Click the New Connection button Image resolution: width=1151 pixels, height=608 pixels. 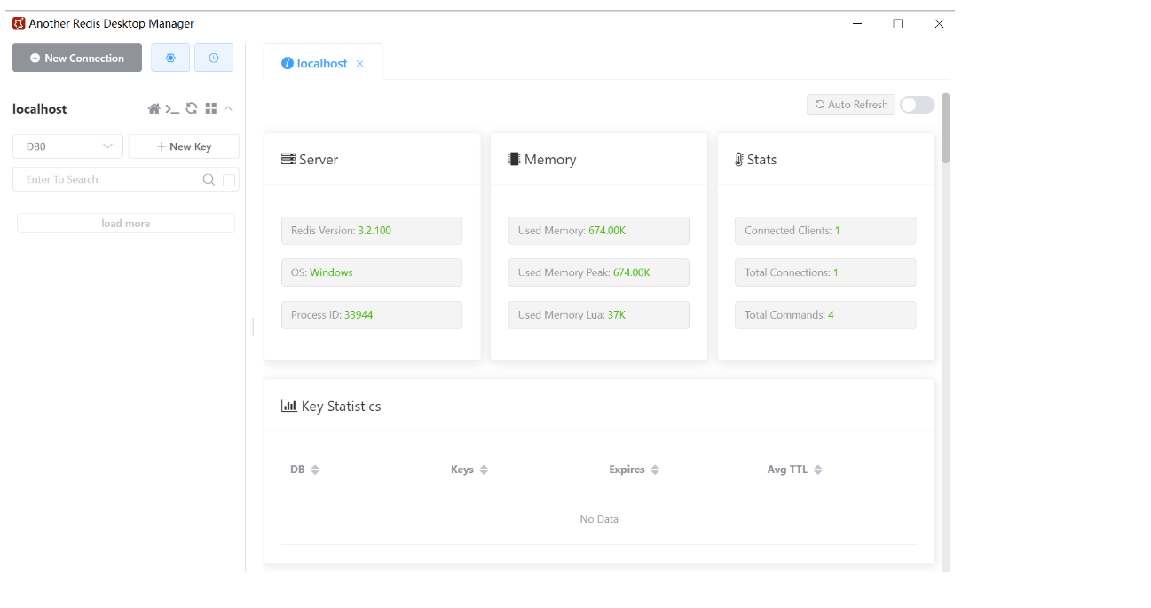77,58
